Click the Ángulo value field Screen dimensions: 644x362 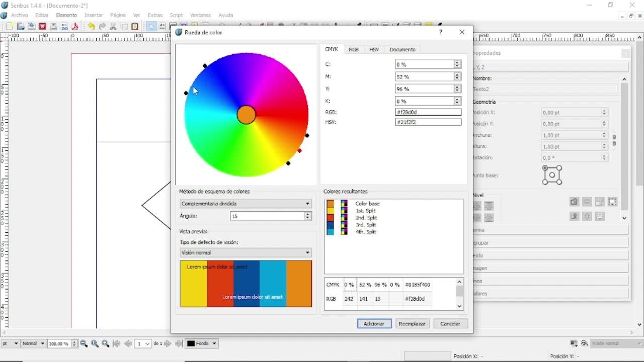(267, 216)
